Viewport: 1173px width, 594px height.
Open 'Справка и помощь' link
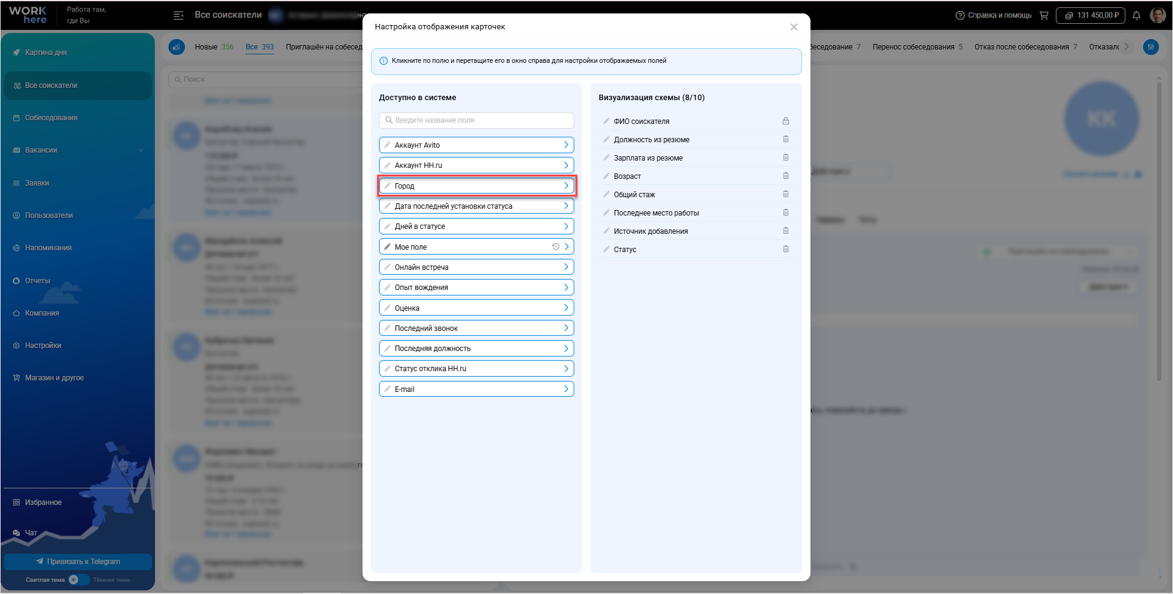[x=994, y=15]
